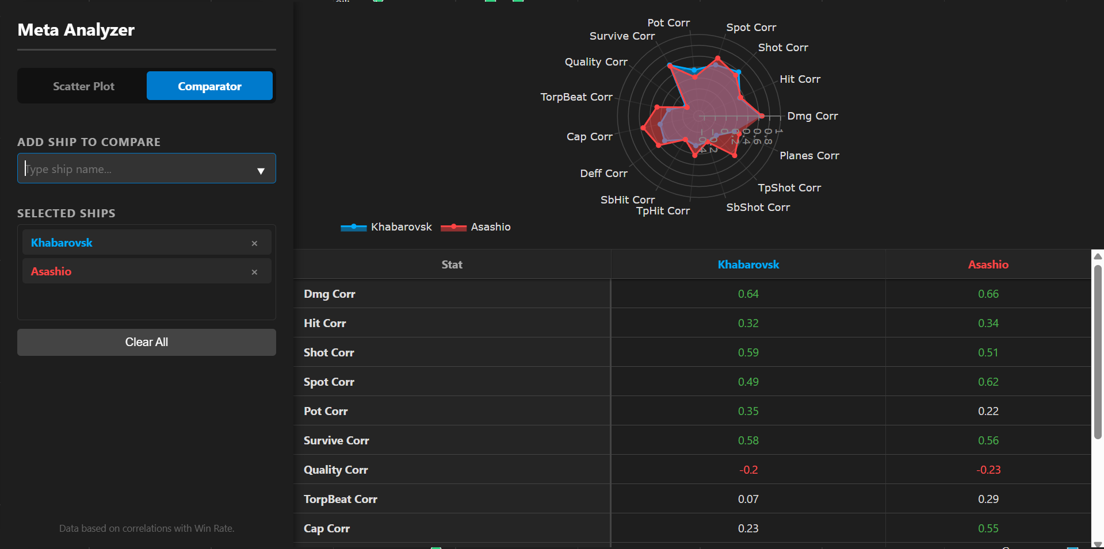Open the ship name dropdown arrow
The width and height of the screenshot is (1104, 549).
click(x=261, y=171)
